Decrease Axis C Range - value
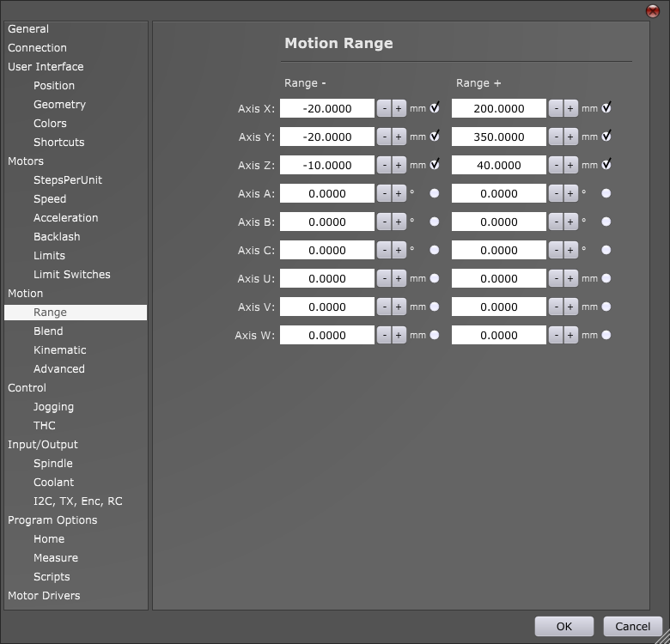The width and height of the screenshot is (670, 644). (x=384, y=250)
